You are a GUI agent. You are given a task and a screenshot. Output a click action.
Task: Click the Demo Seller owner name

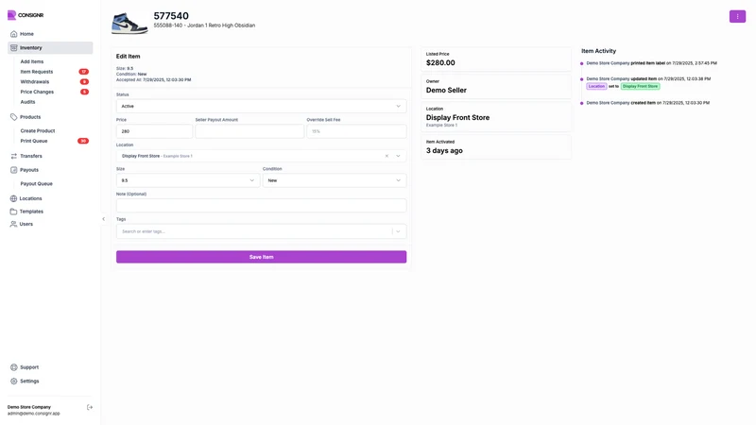[446, 90]
